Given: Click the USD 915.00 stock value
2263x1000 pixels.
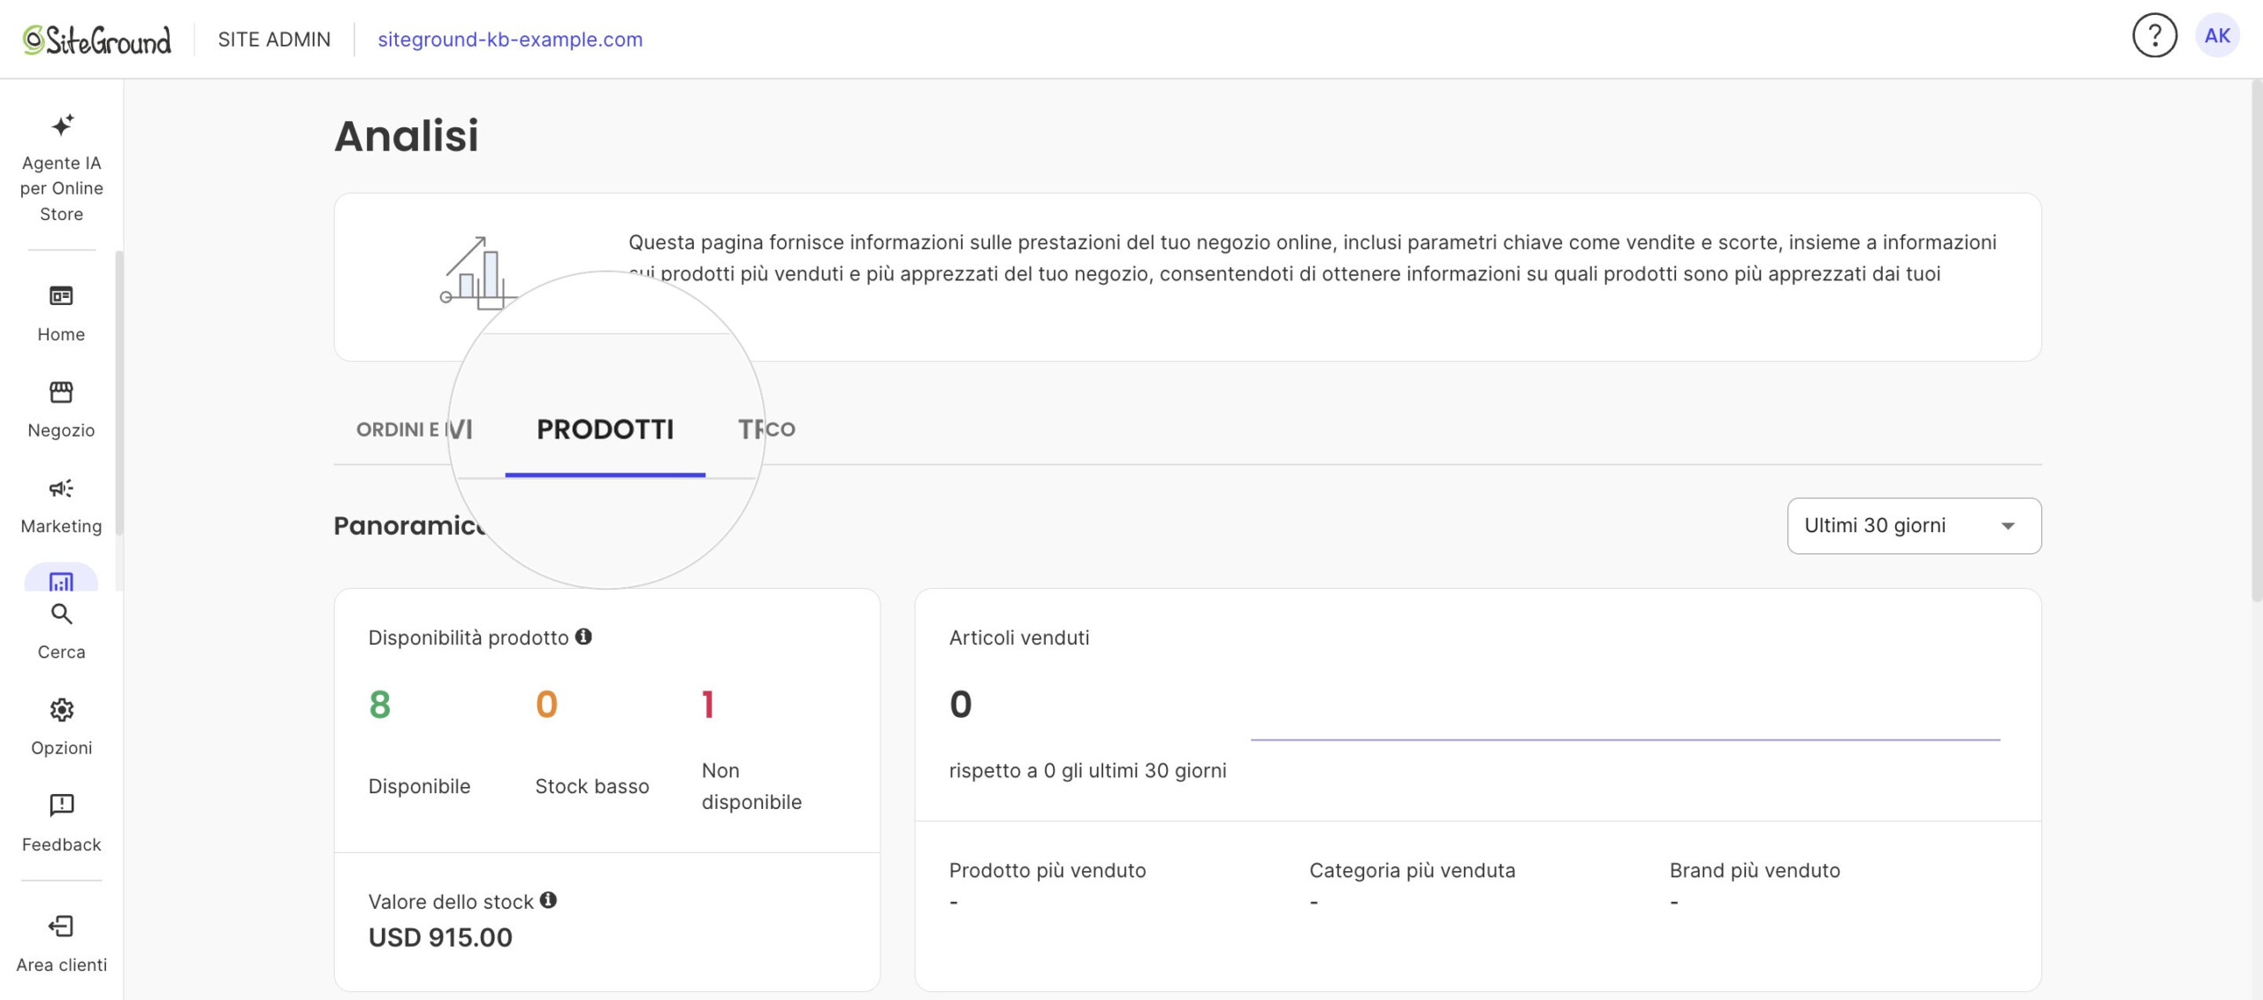Looking at the screenshot, I should point(440,937).
